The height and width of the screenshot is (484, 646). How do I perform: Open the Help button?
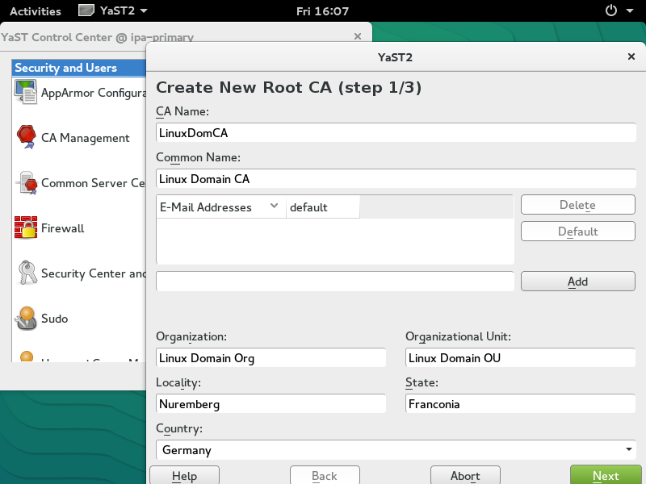pos(184,475)
